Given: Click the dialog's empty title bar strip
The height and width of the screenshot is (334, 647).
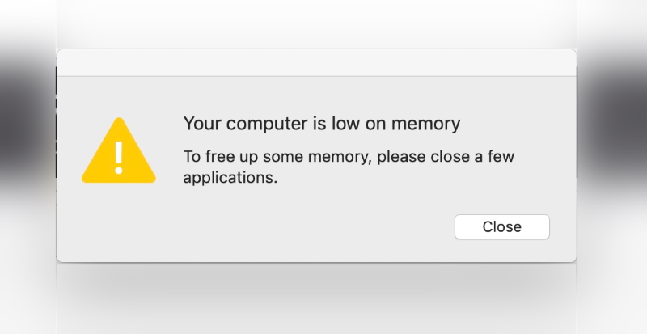Looking at the screenshot, I should click(315, 63).
